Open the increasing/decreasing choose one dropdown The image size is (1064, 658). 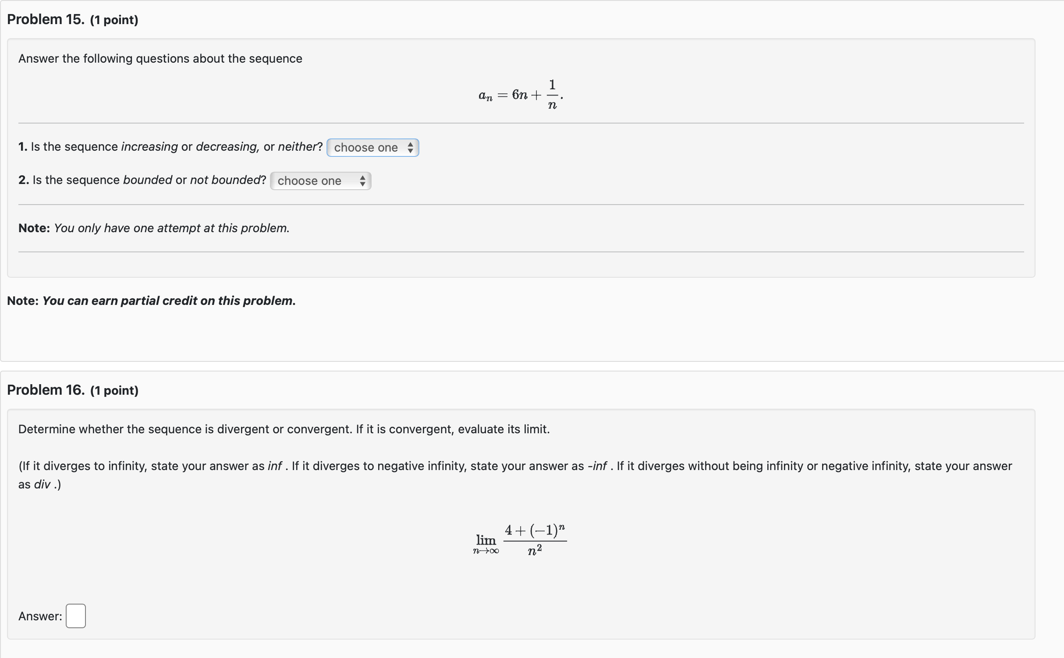tap(372, 147)
